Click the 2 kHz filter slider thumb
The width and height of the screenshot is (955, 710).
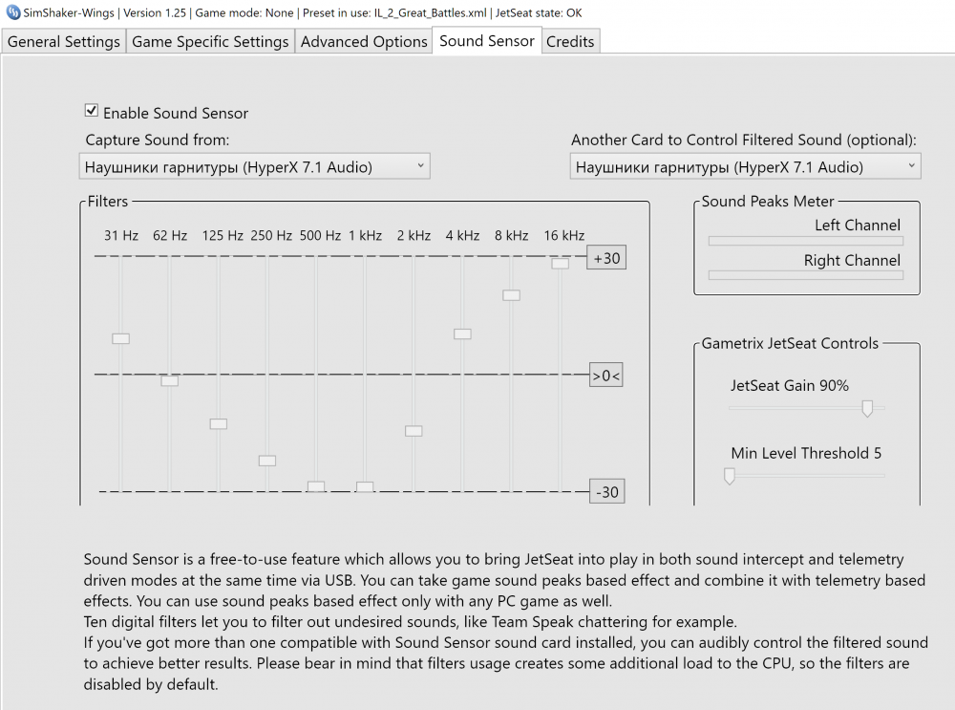click(414, 431)
